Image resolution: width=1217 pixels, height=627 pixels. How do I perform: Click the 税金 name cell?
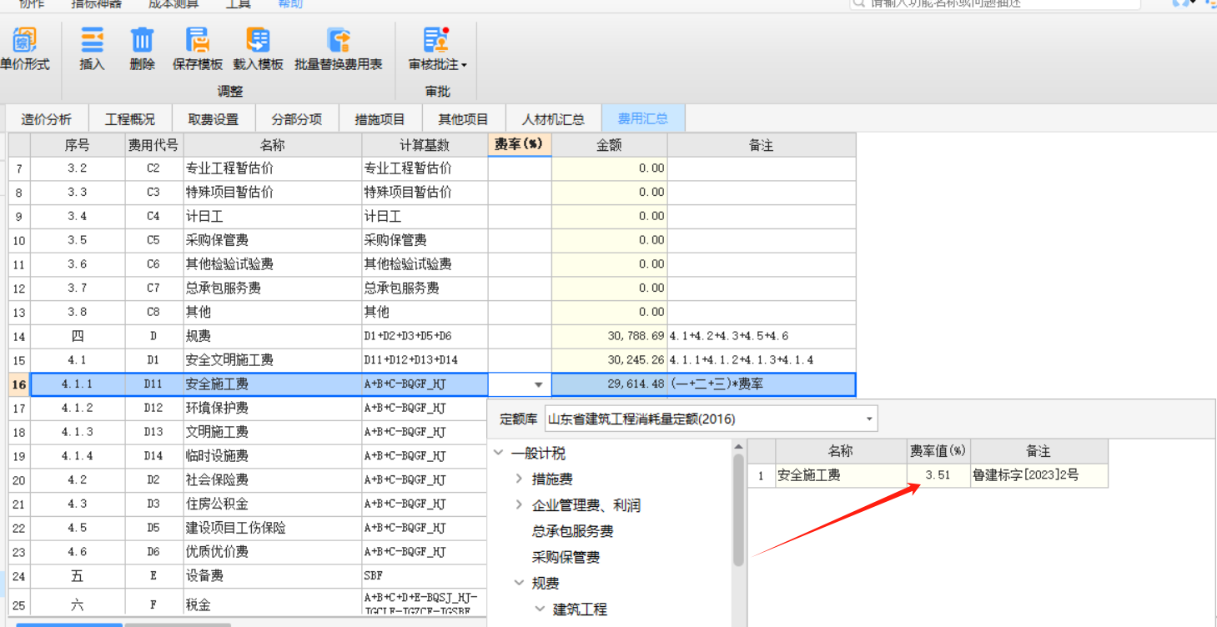[x=273, y=605]
